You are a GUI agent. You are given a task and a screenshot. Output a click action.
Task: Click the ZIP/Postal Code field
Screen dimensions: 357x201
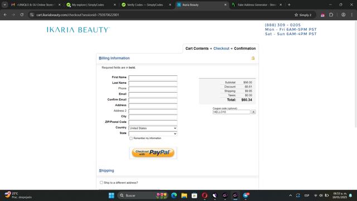point(153,122)
